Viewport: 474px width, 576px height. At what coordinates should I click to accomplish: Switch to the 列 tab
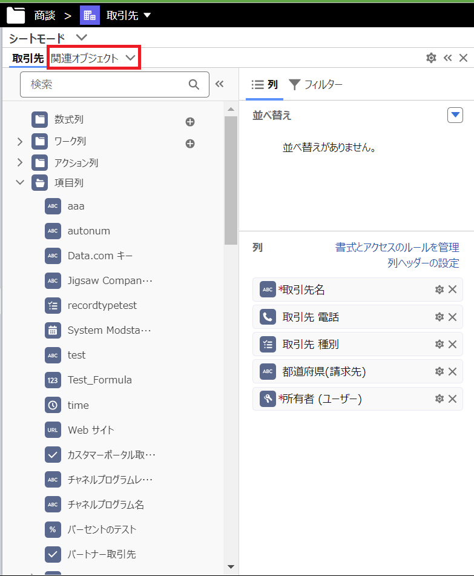point(265,85)
